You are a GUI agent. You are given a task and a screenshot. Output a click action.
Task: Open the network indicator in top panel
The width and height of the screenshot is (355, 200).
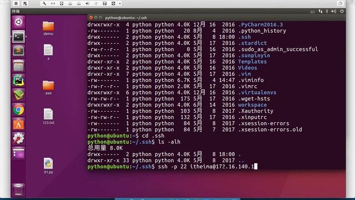point(320,11)
